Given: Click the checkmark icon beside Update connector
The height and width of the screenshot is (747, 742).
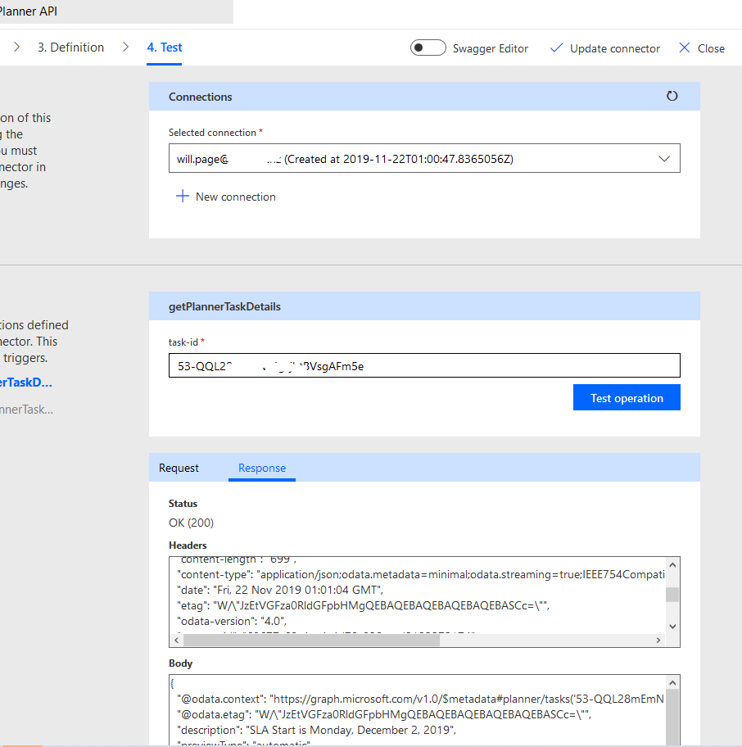Looking at the screenshot, I should click(556, 48).
